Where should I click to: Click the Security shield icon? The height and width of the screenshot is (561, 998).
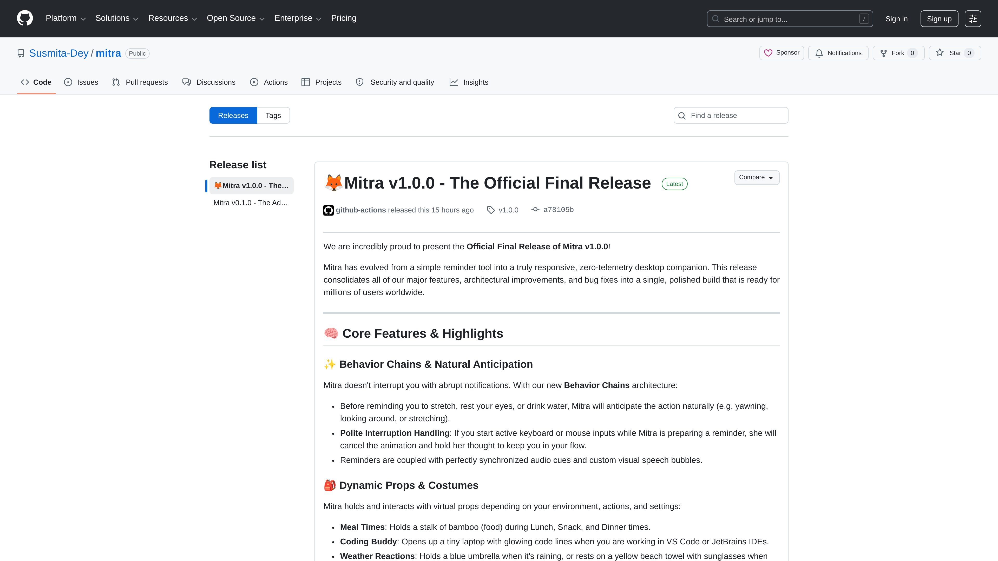(x=360, y=82)
